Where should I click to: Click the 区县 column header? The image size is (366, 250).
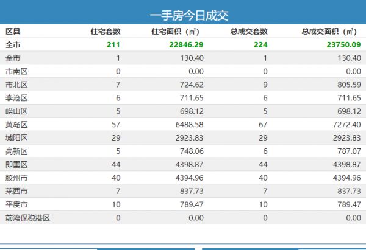coord(13,31)
